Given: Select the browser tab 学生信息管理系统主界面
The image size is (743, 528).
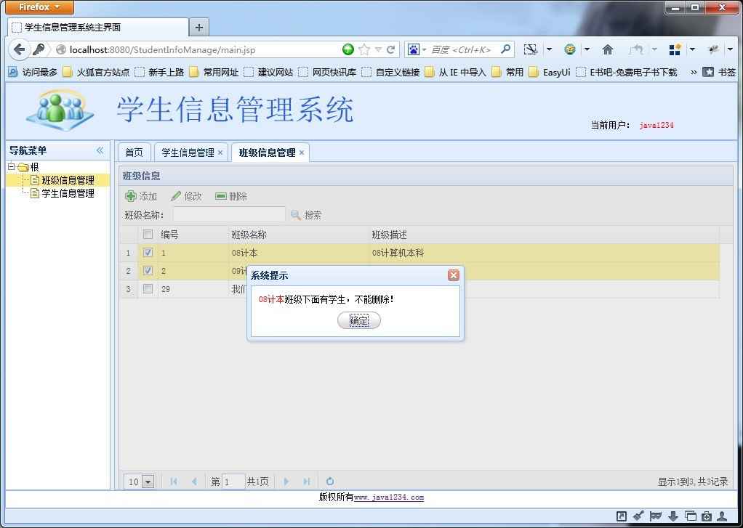Looking at the screenshot, I should point(98,28).
